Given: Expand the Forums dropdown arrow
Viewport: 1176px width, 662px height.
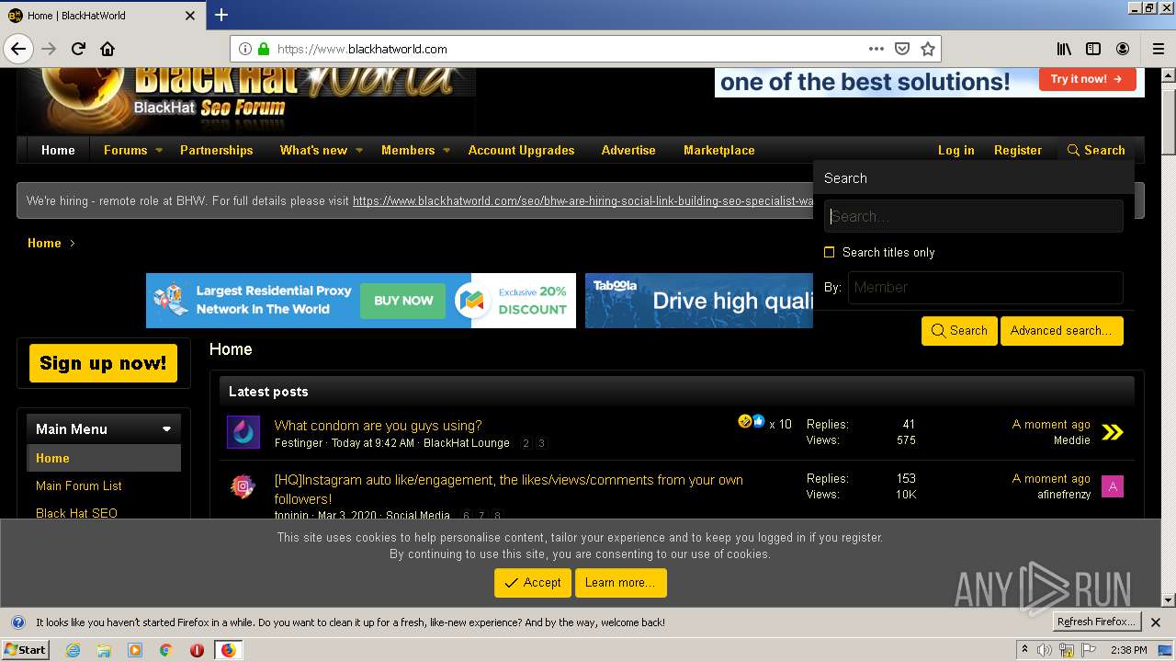Looking at the screenshot, I should [159, 150].
